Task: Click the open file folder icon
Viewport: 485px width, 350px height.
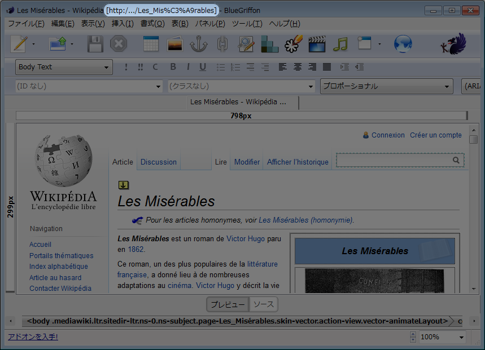Action: 58,44
